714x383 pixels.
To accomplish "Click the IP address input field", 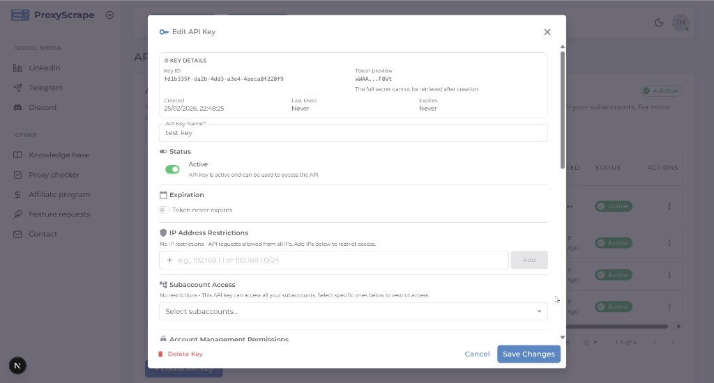I will 334,260.
